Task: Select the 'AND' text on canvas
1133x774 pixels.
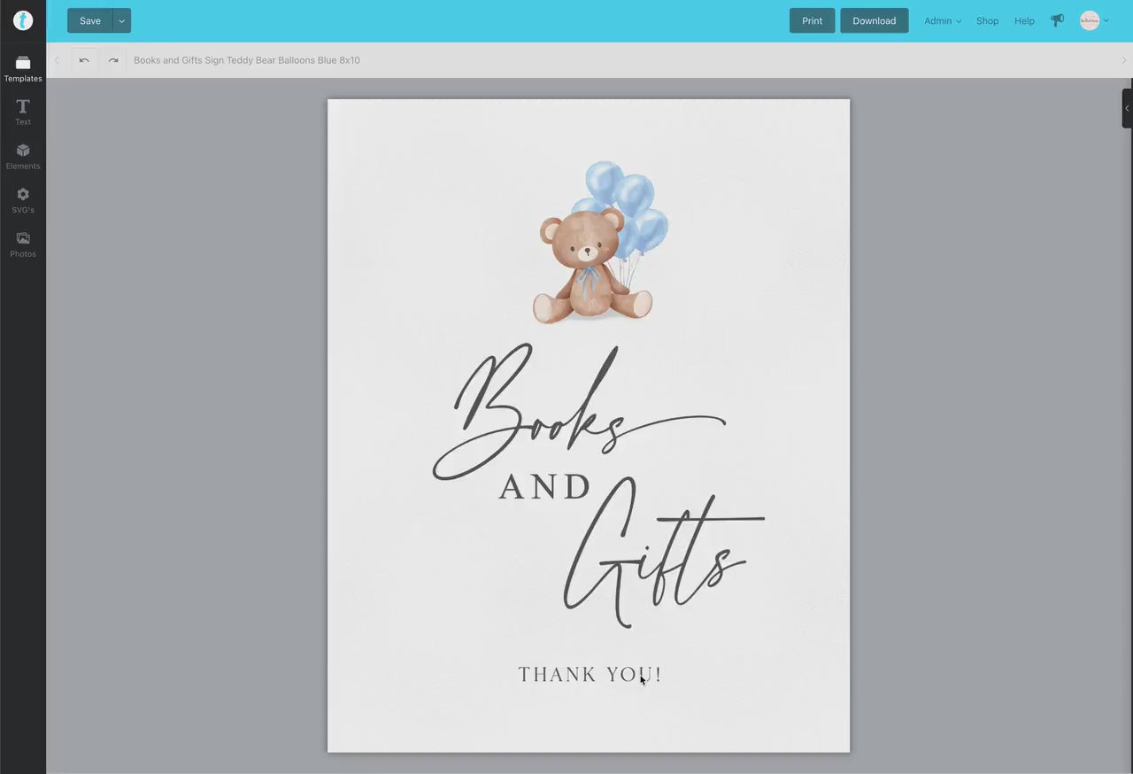Action: [x=544, y=487]
